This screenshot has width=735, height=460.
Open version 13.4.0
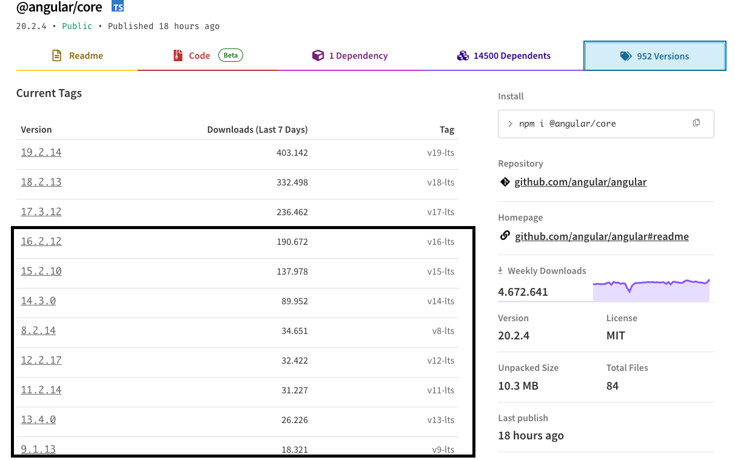(x=38, y=420)
